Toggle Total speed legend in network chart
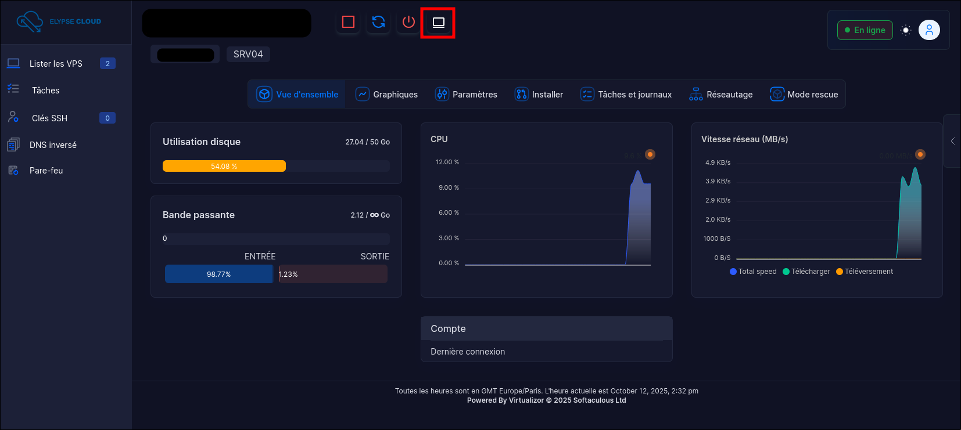This screenshot has width=961, height=430. pyautogui.click(x=753, y=272)
